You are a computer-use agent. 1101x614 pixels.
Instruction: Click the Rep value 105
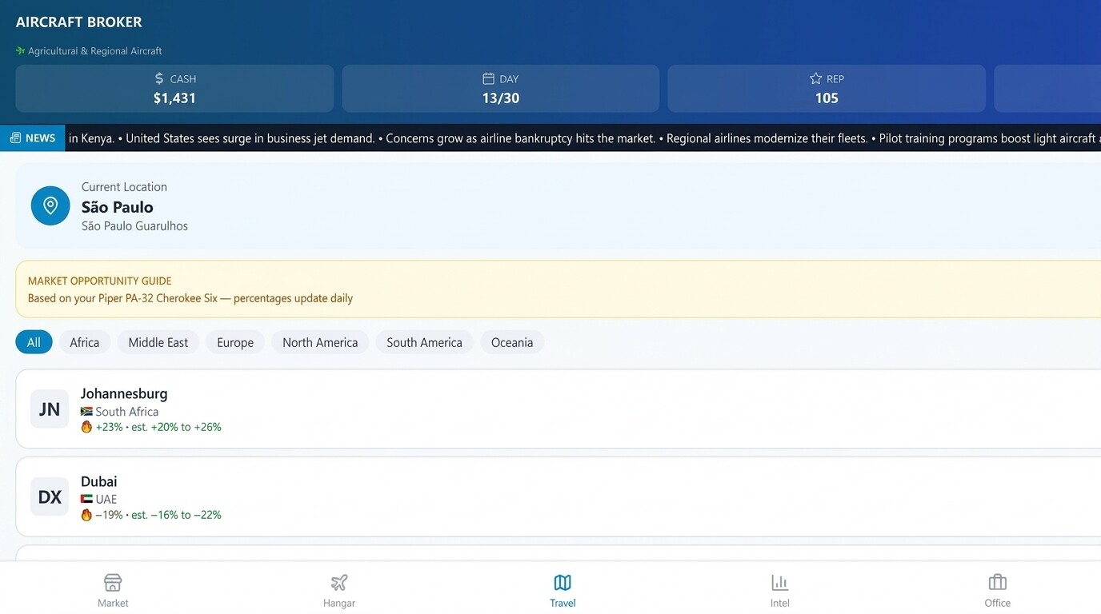[x=827, y=98]
